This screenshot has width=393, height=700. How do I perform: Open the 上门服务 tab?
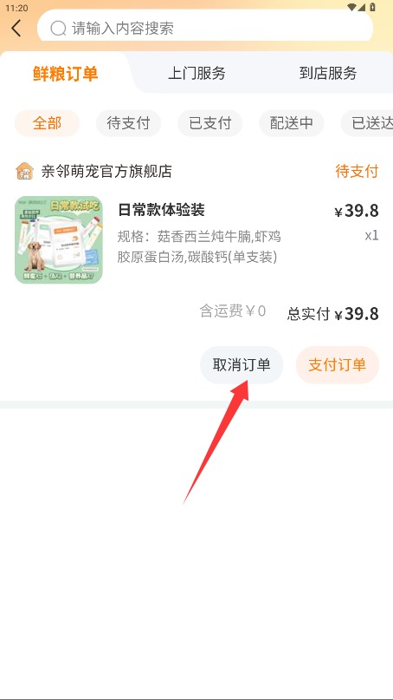[196, 73]
